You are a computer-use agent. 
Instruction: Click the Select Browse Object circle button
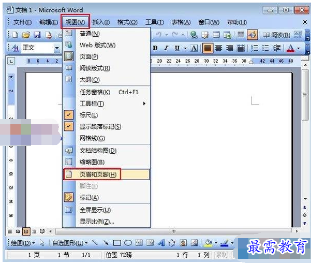(x=305, y=215)
